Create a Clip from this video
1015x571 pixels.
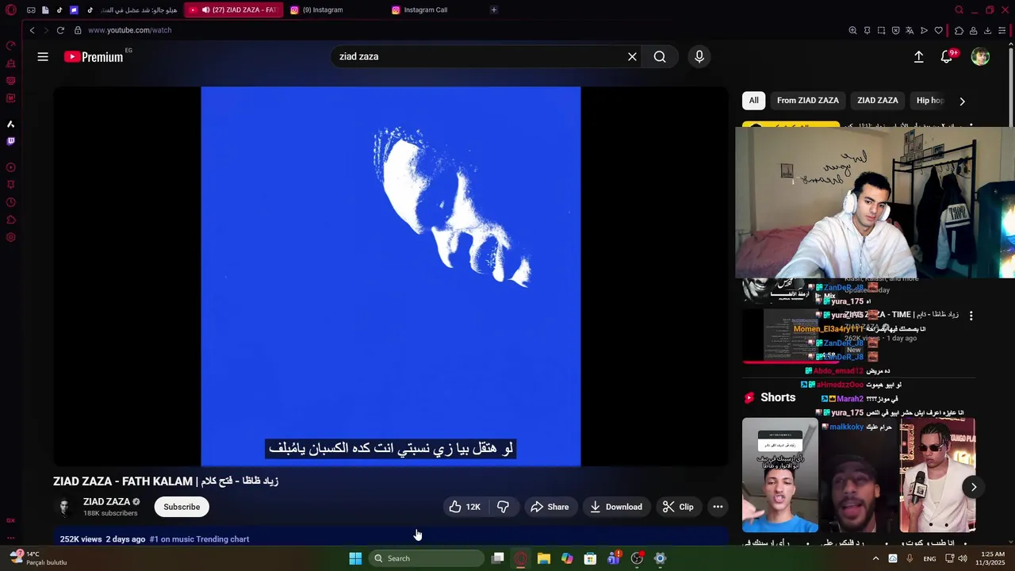coord(678,507)
